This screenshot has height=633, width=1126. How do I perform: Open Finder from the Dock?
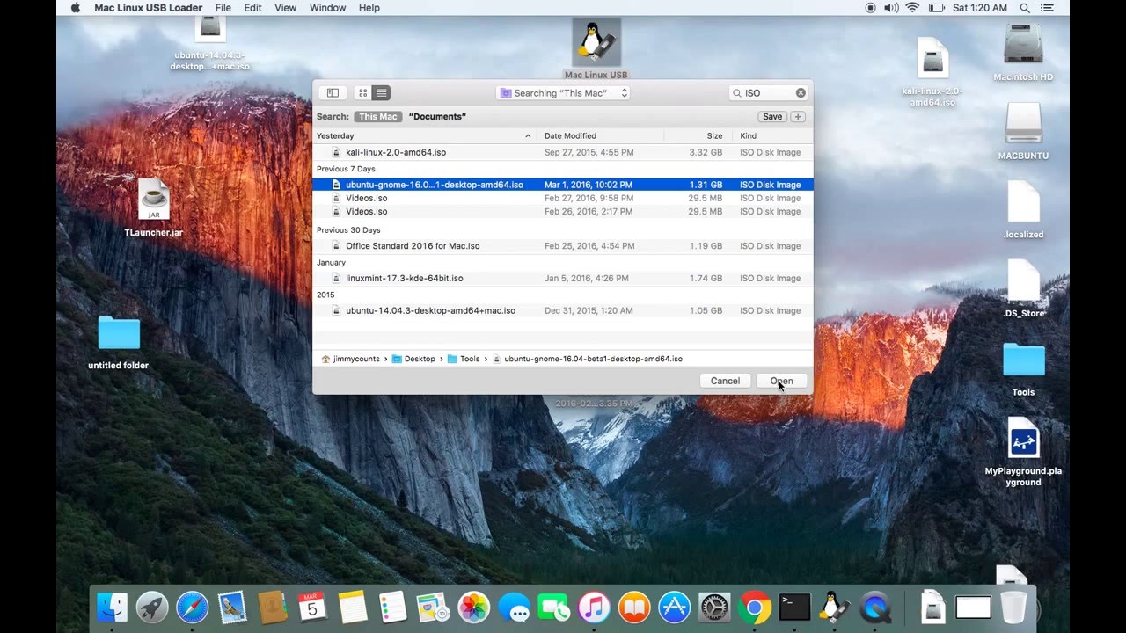point(112,608)
